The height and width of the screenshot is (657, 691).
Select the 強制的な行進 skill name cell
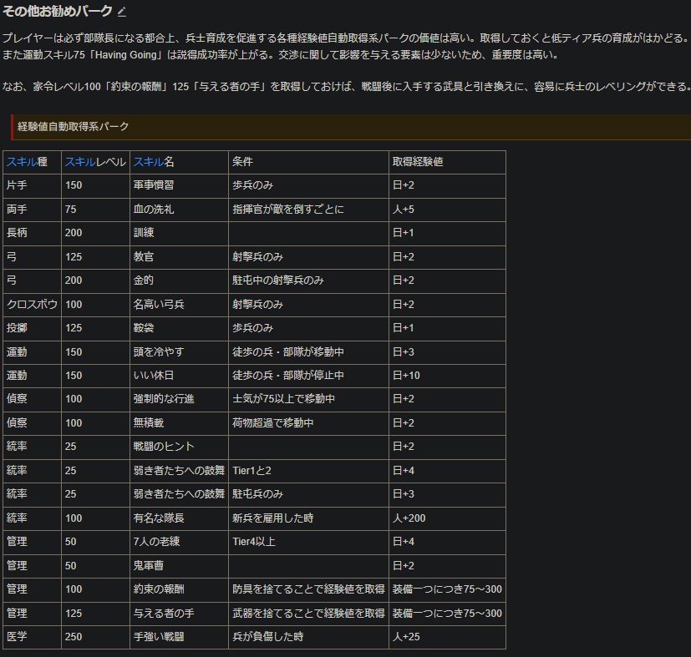[x=164, y=400]
